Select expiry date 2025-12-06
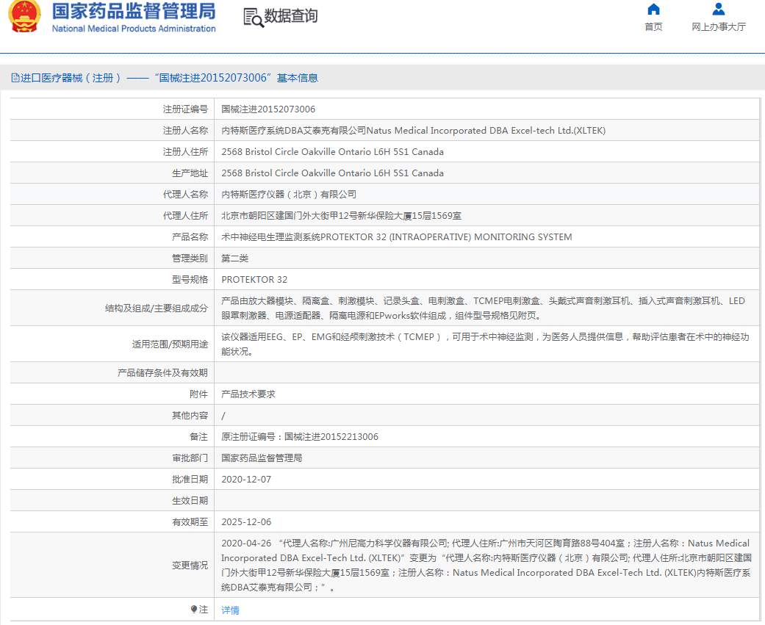 (x=246, y=521)
